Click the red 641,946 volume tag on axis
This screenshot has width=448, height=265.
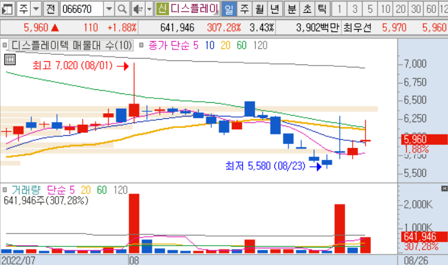click(425, 237)
